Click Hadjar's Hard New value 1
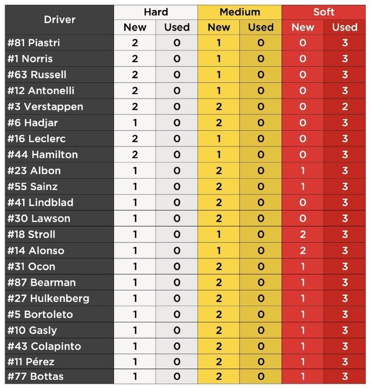Viewport: 371px width, 388px height. [134, 123]
